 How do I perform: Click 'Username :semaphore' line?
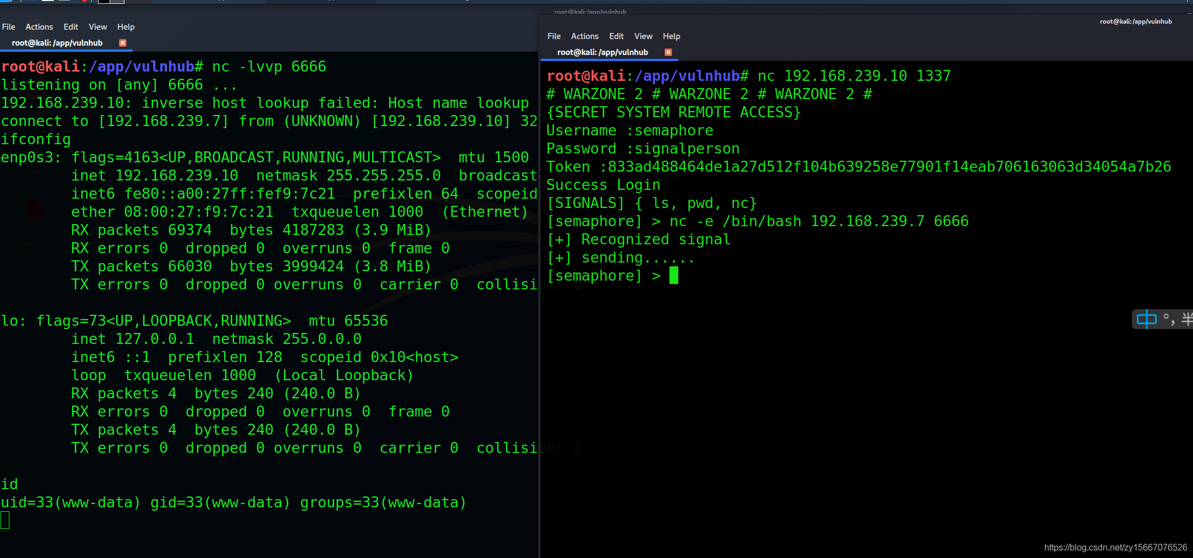click(x=630, y=130)
